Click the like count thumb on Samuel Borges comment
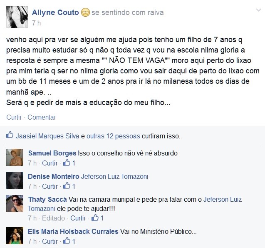The height and width of the screenshot is (248, 265). click(67, 163)
